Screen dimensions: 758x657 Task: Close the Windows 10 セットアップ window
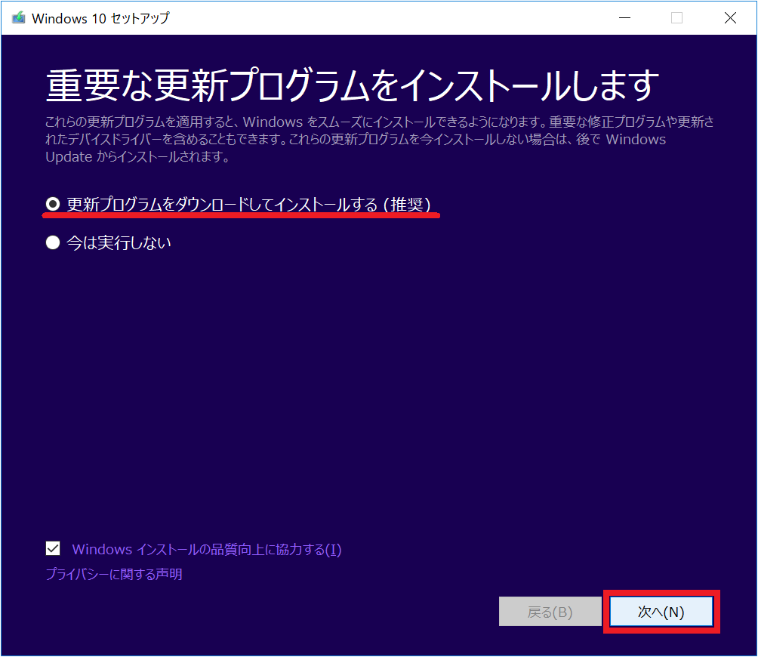pyautogui.click(x=730, y=18)
